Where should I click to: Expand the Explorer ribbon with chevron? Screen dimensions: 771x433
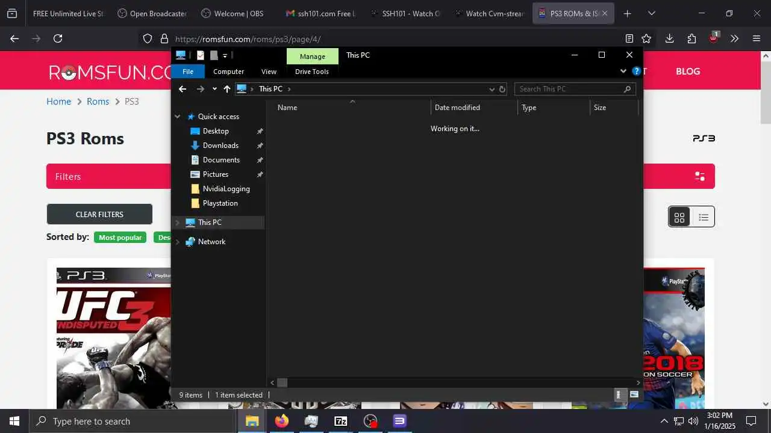click(623, 71)
